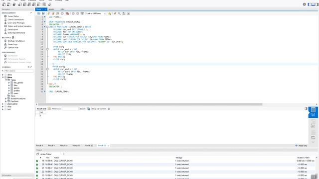319x179 pixels.
Task: Toggle word wrap icon in editor toolbar
Action: 129,13
